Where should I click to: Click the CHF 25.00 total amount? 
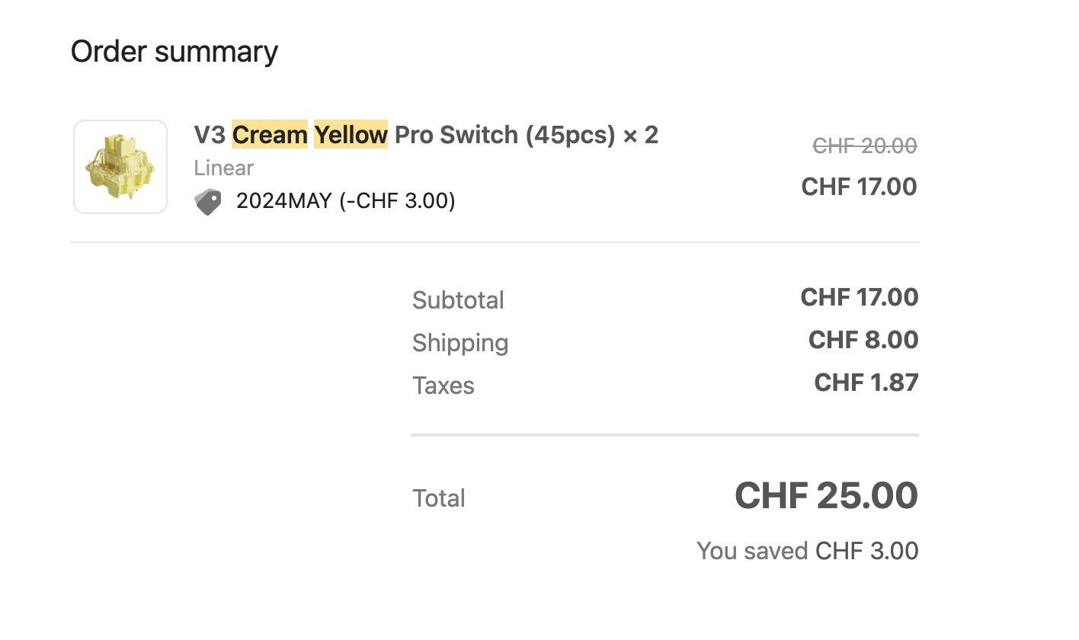(827, 496)
